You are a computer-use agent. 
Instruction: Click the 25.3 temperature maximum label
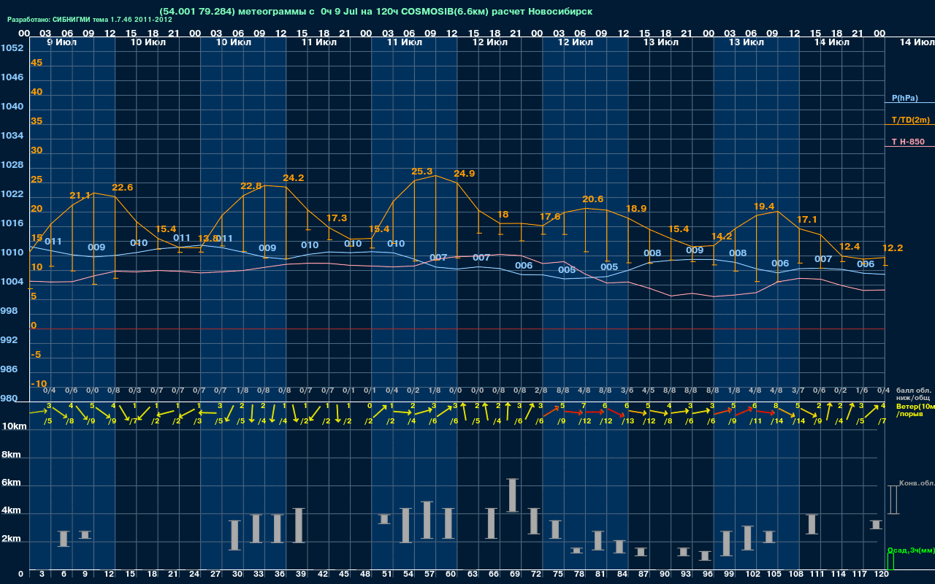click(x=422, y=172)
